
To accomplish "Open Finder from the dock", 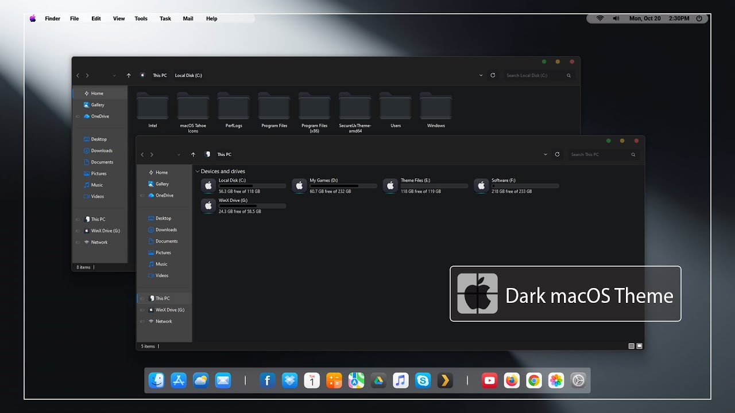I will click(x=156, y=380).
